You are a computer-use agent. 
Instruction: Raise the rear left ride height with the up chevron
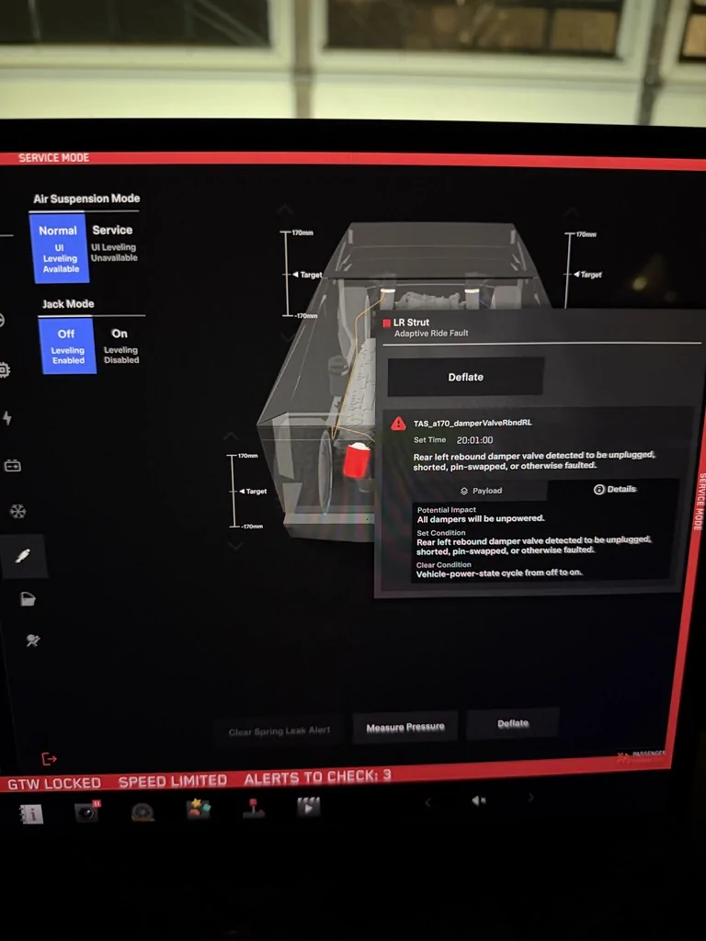(x=231, y=436)
